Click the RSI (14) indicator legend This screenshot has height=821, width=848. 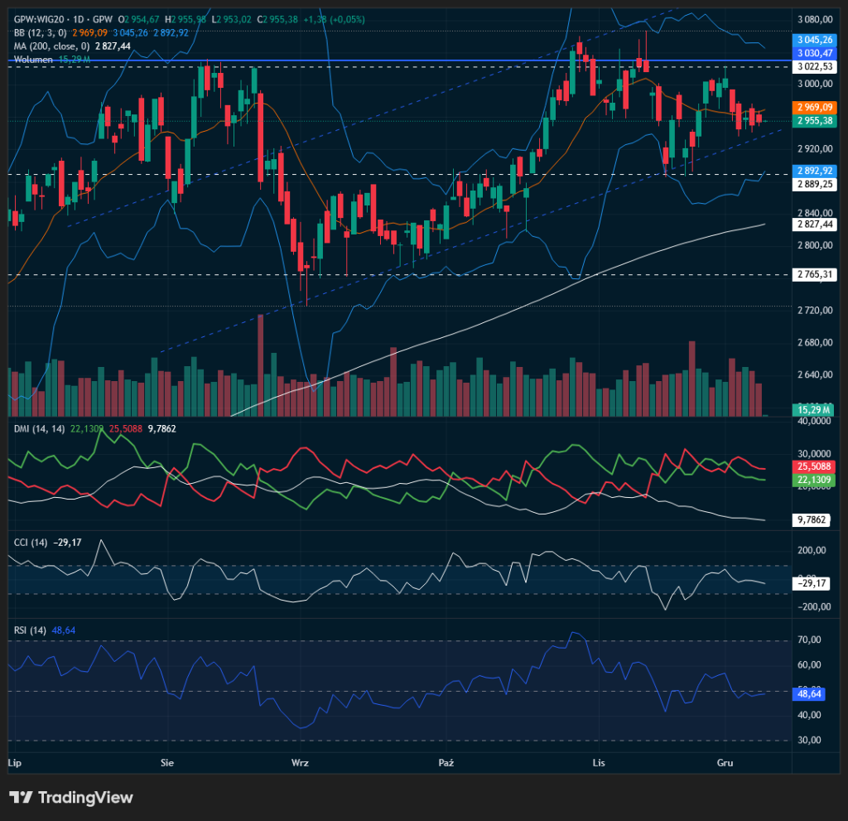(x=31, y=630)
